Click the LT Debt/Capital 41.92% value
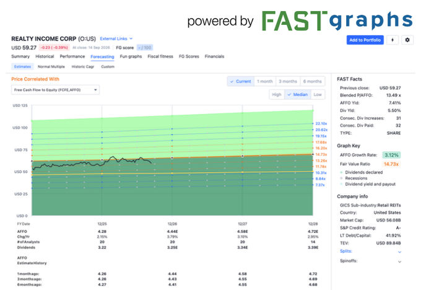421x290 pixels. (393, 235)
